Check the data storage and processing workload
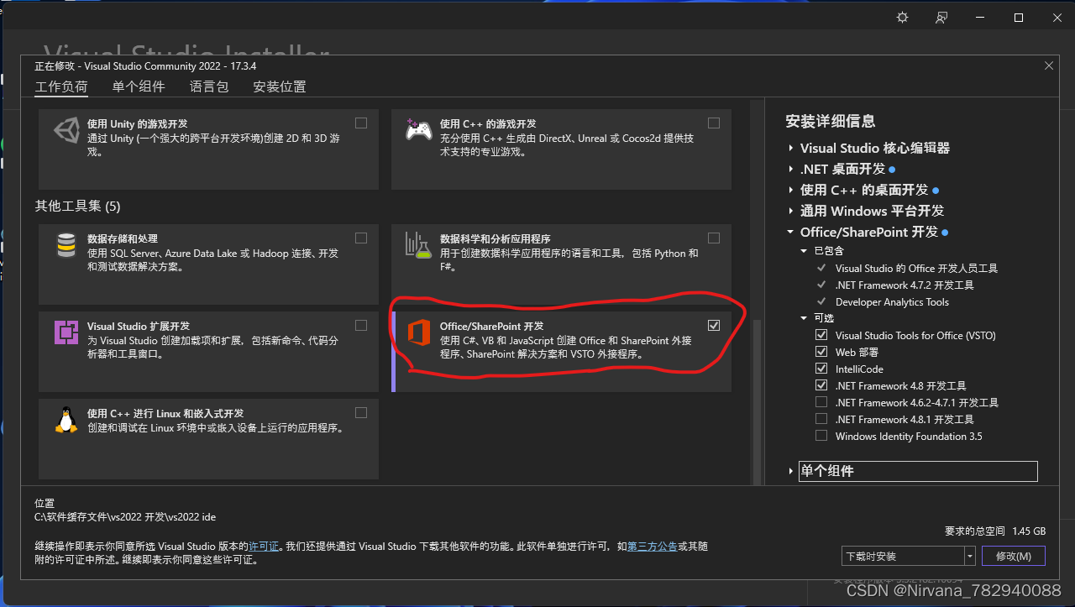Viewport: 1075px width, 607px height. pyautogui.click(x=361, y=238)
